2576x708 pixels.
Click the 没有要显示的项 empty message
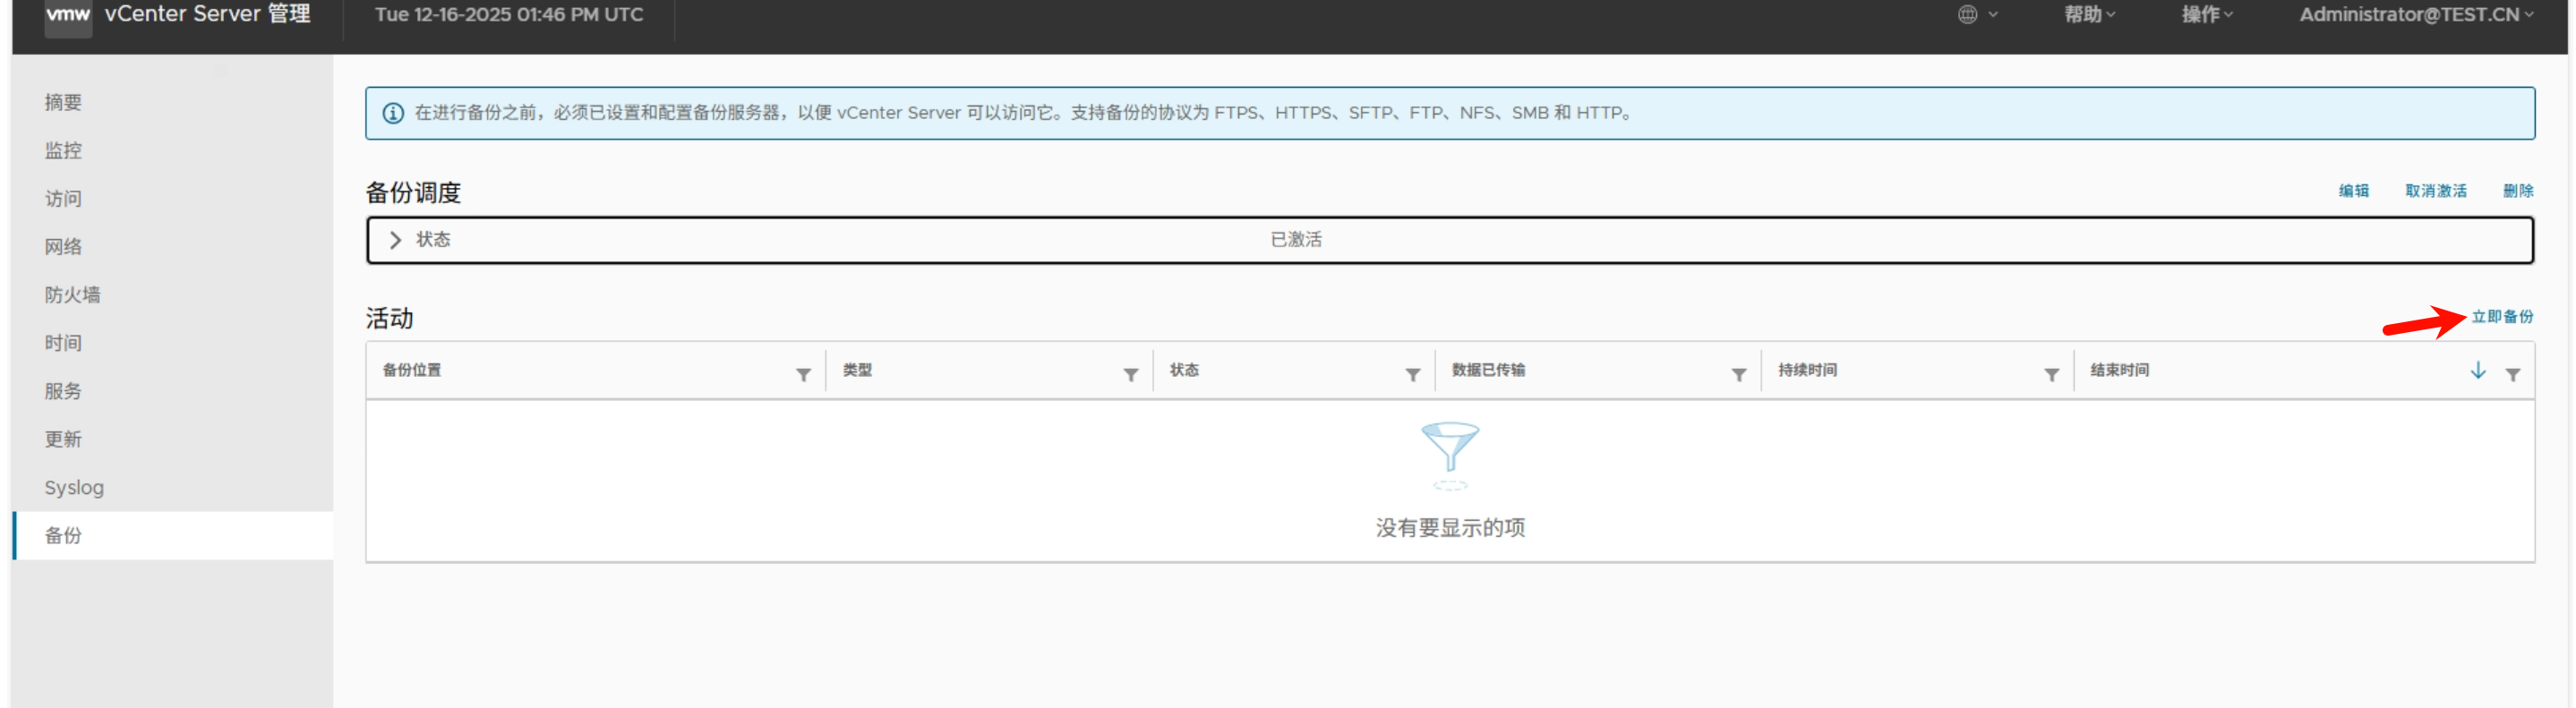click(1449, 527)
